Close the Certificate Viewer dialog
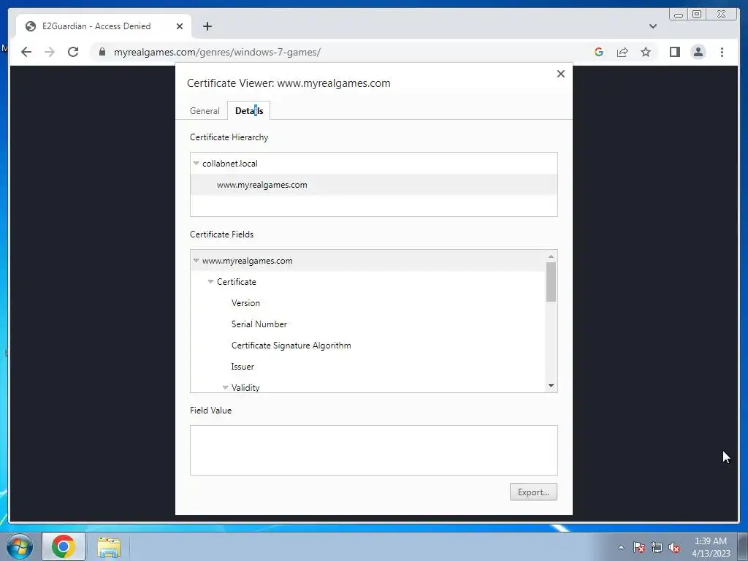748x561 pixels. (561, 74)
